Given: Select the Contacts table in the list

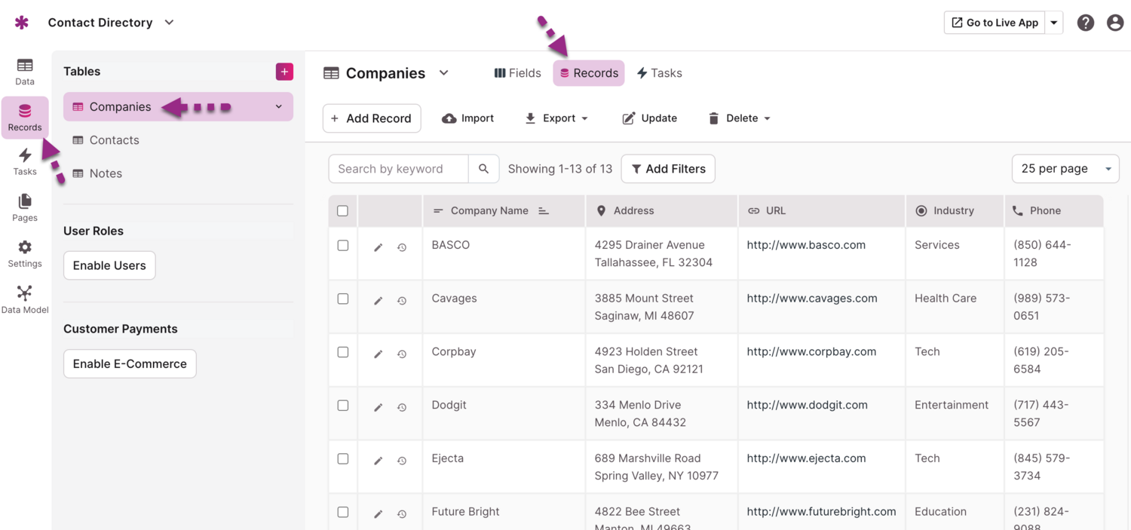Looking at the screenshot, I should pyautogui.click(x=114, y=140).
